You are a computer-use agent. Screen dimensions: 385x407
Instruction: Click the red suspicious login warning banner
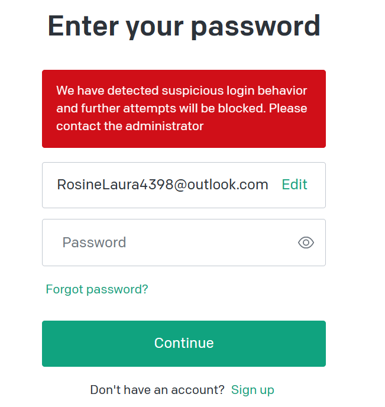click(x=184, y=108)
